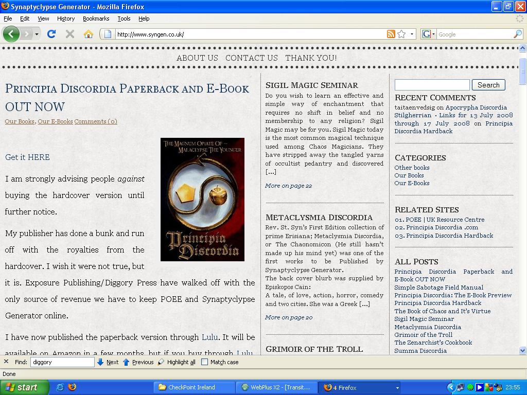Open the View menu

click(x=43, y=19)
